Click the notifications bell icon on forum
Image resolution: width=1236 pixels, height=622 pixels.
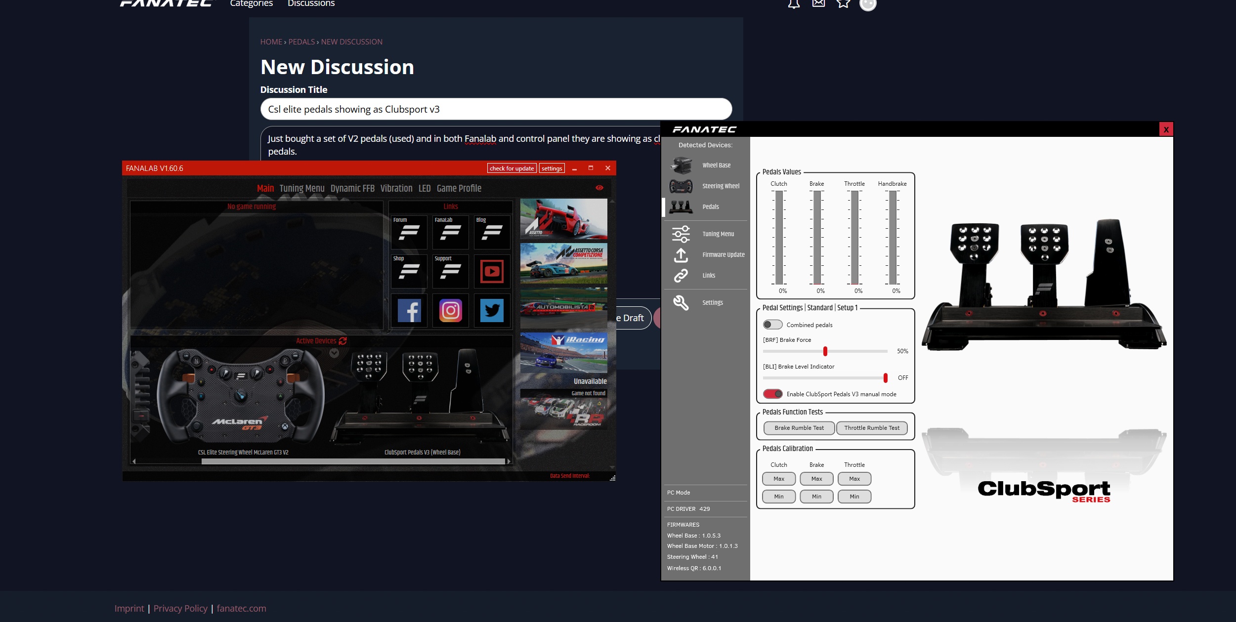794,4
